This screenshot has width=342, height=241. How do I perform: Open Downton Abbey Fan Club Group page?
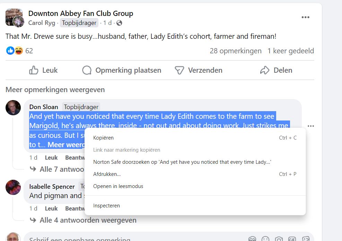pos(81,14)
